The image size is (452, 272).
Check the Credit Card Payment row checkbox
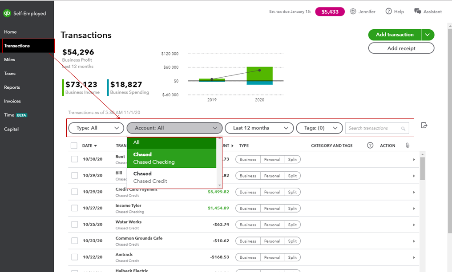75,192
